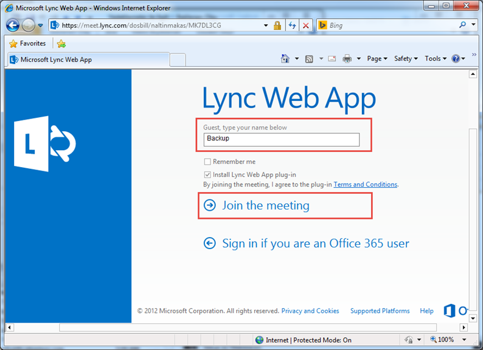Click the horizontal scrollbar right arrow
Screen dimensions: 483x350
(464, 328)
